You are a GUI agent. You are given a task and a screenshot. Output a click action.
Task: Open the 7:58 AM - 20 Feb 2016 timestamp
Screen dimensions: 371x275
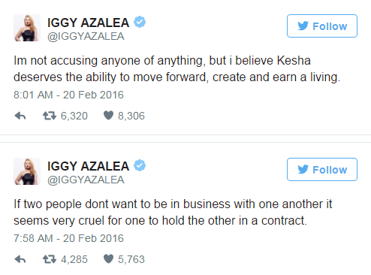[x=68, y=238]
